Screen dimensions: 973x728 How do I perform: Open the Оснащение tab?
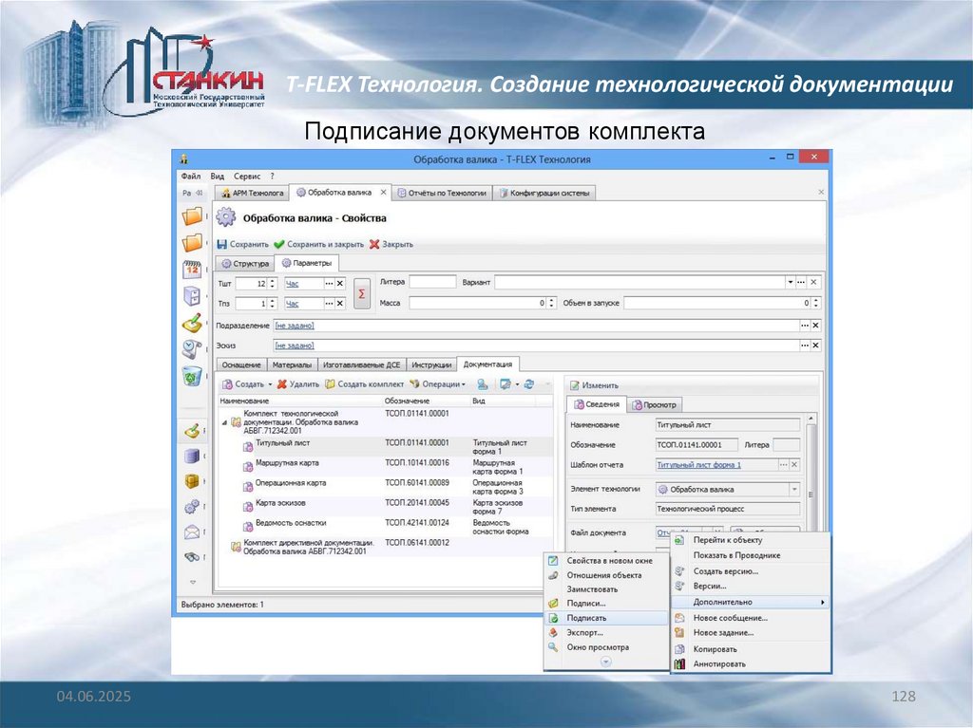241,364
